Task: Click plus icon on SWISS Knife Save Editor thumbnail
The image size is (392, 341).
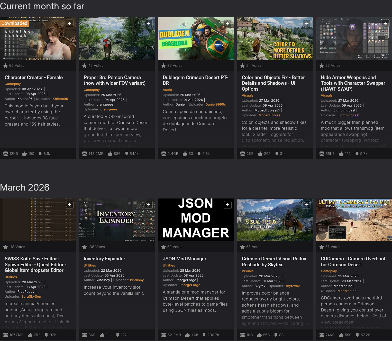Action: (x=70, y=205)
